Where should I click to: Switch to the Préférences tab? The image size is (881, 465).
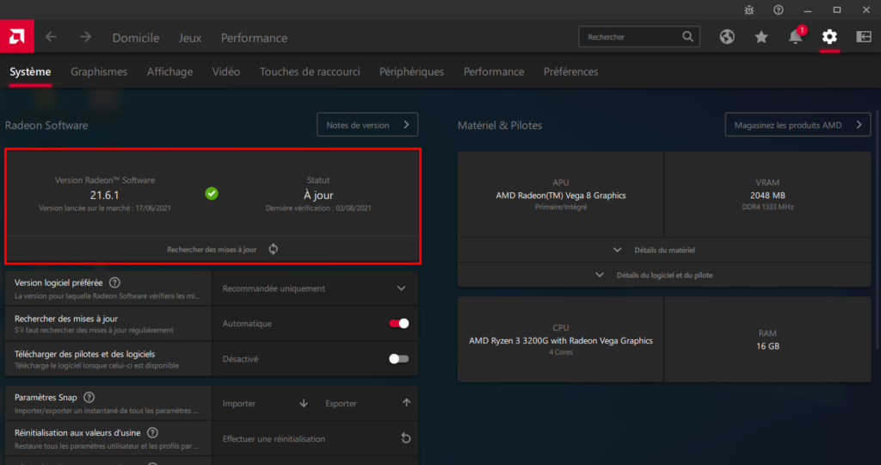pos(571,71)
